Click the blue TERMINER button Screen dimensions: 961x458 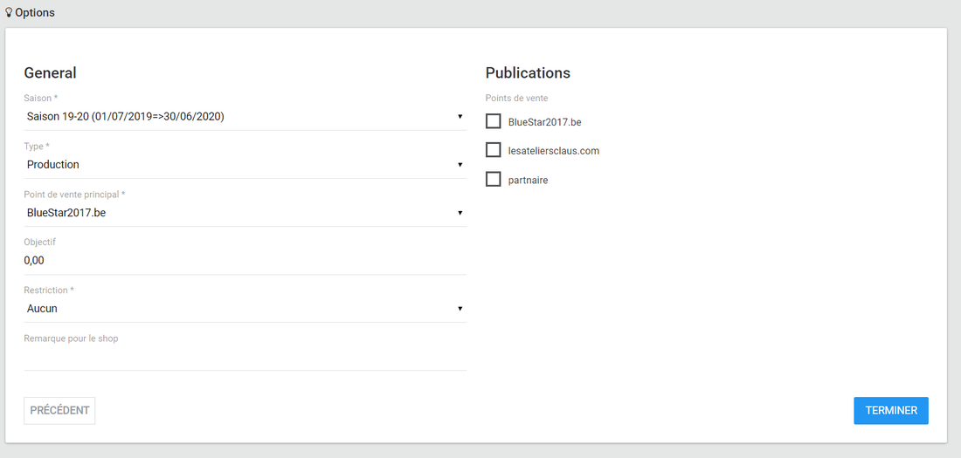coord(890,410)
